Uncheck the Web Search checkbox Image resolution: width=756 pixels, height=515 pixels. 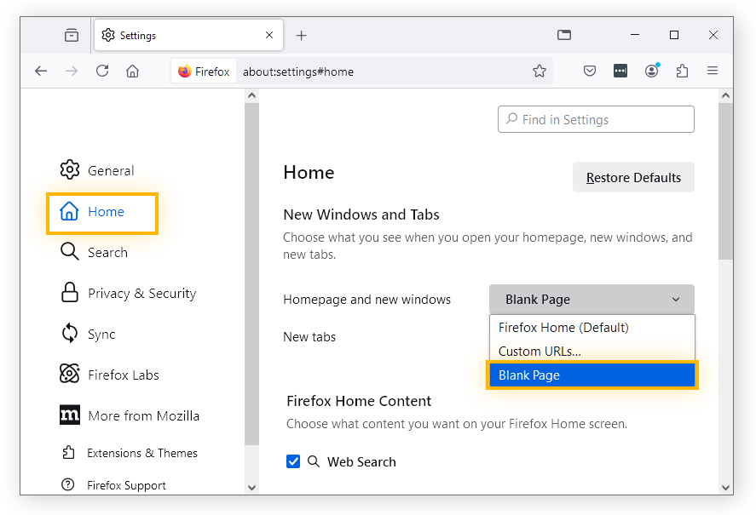point(293,461)
